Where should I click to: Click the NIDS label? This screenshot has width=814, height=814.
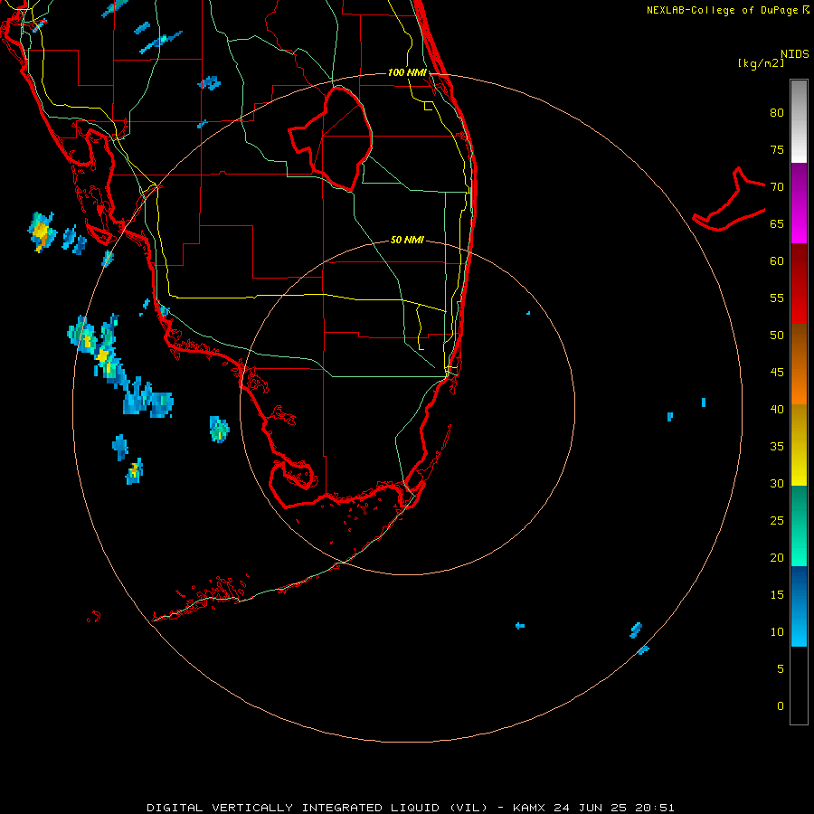click(795, 54)
